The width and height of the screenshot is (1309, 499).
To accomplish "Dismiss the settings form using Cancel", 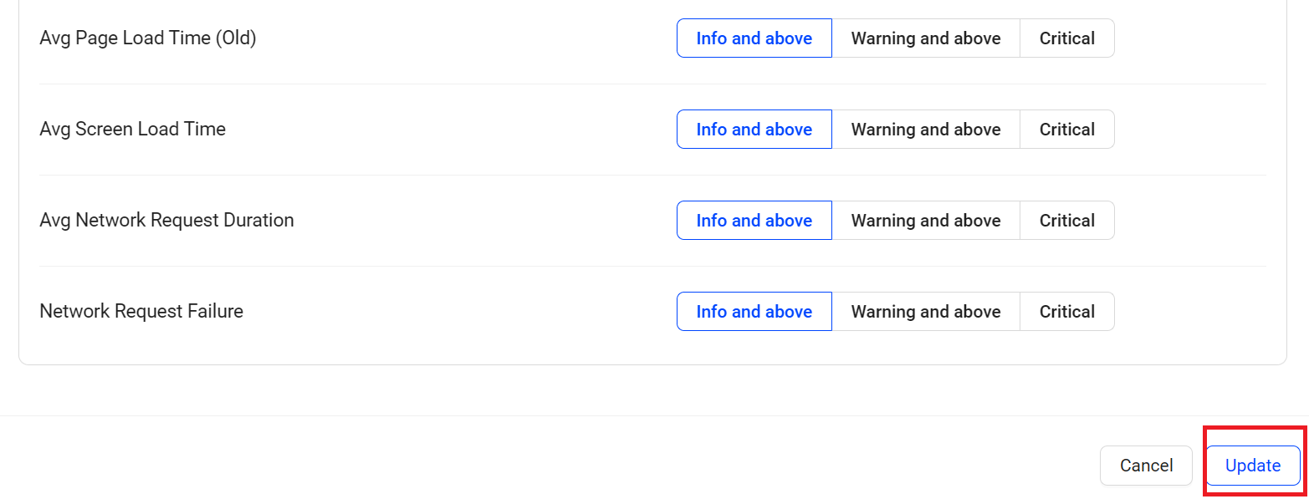I will [x=1145, y=466].
